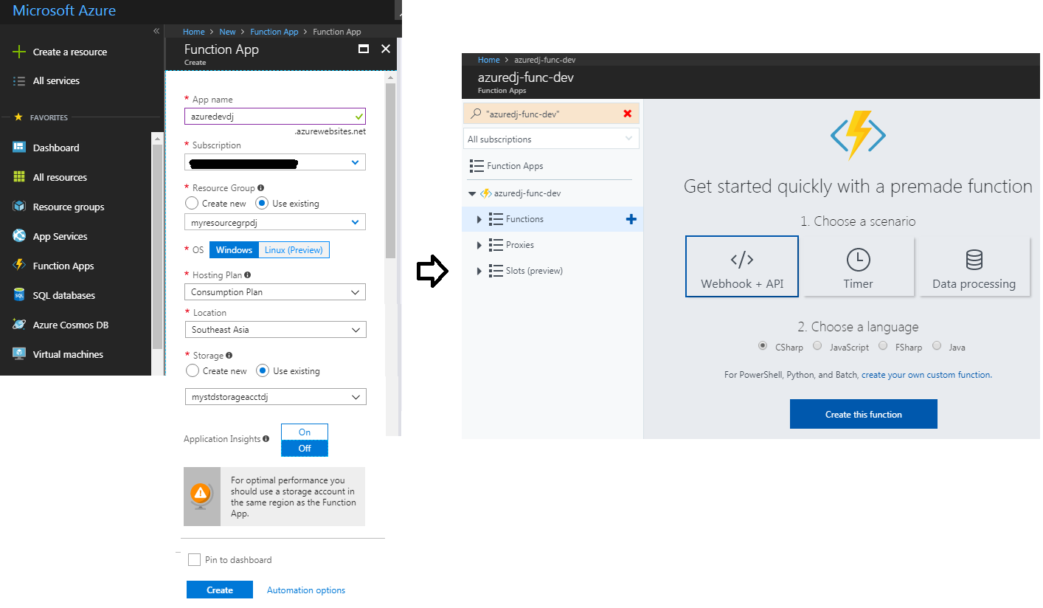
Task: Check the Pin to dashboard checkbox
Action: pos(194,559)
